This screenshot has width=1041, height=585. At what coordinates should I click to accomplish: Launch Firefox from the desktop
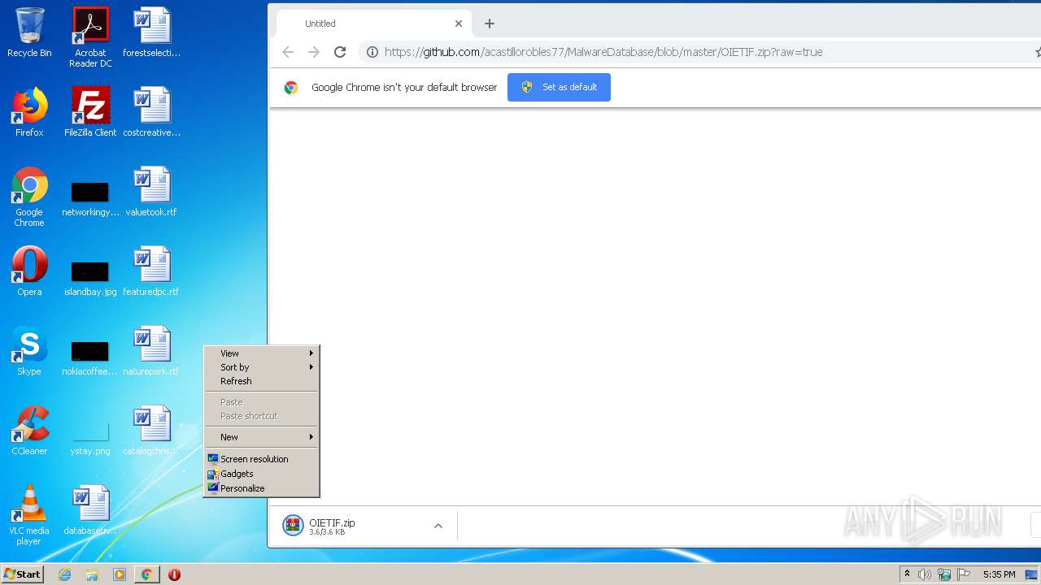click(x=29, y=112)
